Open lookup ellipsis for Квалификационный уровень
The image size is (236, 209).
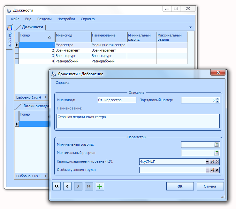(207, 162)
